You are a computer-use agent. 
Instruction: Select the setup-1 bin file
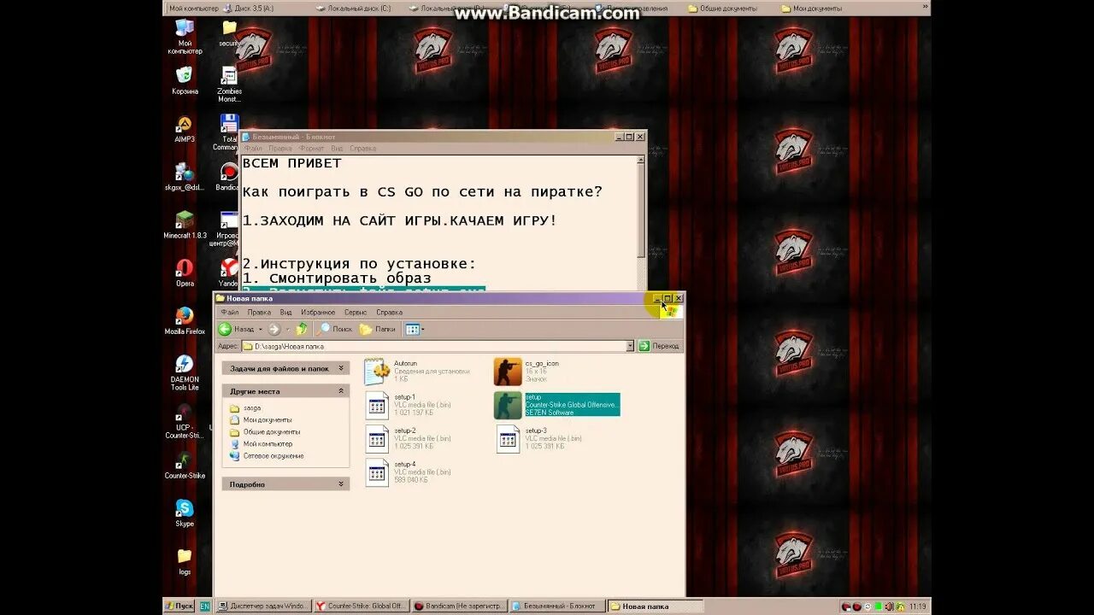click(x=409, y=405)
